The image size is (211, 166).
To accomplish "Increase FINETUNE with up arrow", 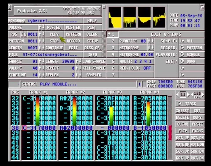I will click(40, 75).
